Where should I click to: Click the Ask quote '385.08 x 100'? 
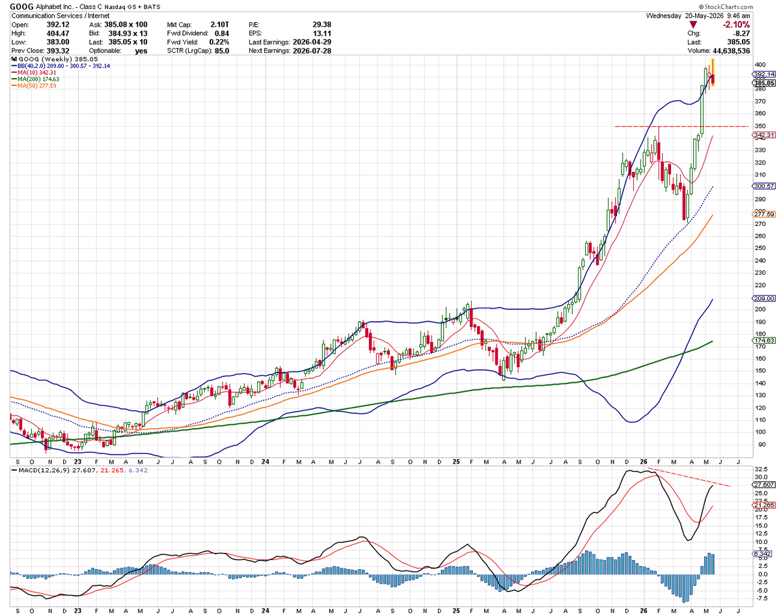tap(126, 23)
